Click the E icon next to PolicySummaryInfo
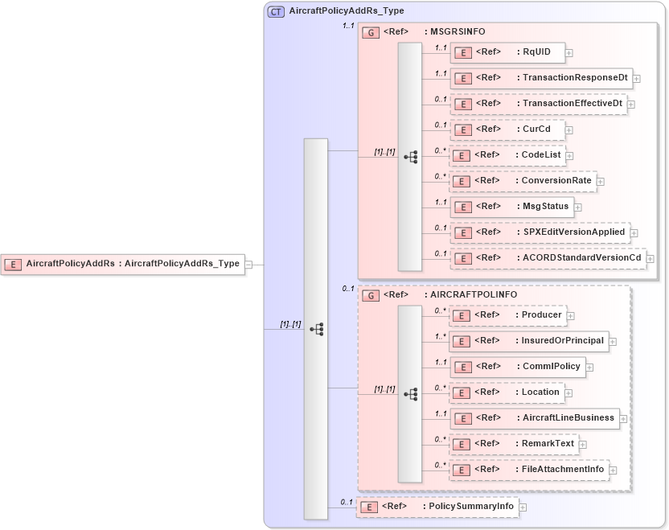669x530 pixels. pyautogui.click(x=369, y=507)
